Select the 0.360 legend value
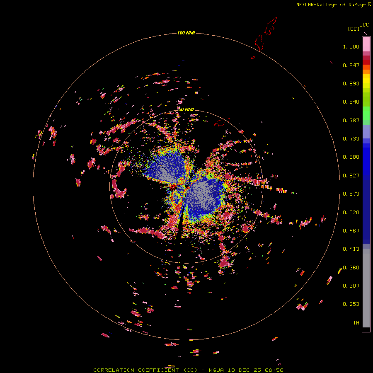The height and width of the screenshot is (373, 373). tap(351, 268)
